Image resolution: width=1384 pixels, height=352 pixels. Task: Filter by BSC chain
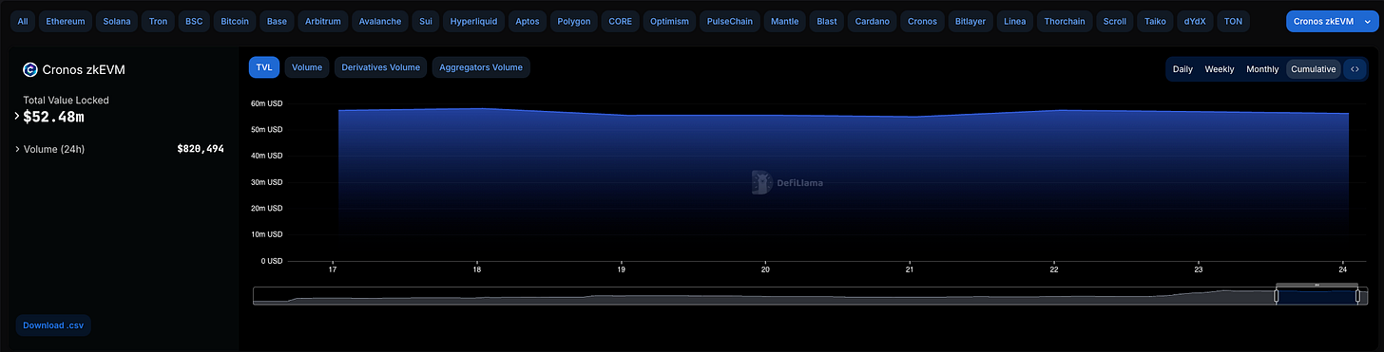(194, 21)
